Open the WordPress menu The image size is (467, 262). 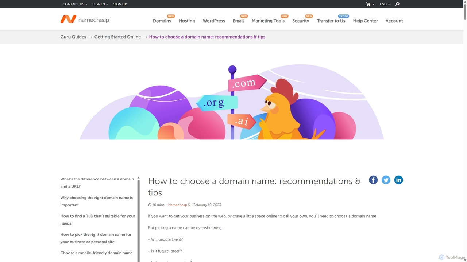214,21
